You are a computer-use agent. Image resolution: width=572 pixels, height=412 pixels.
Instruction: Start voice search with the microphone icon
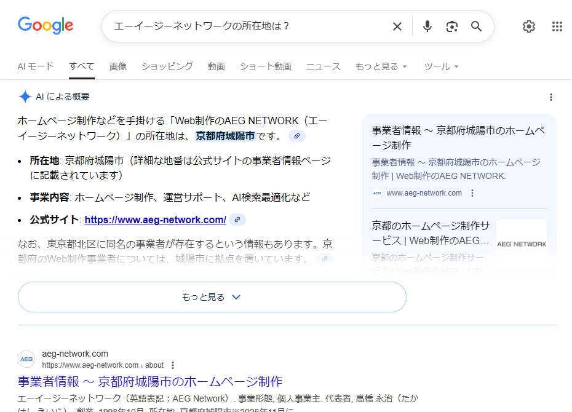coord(427,26)
